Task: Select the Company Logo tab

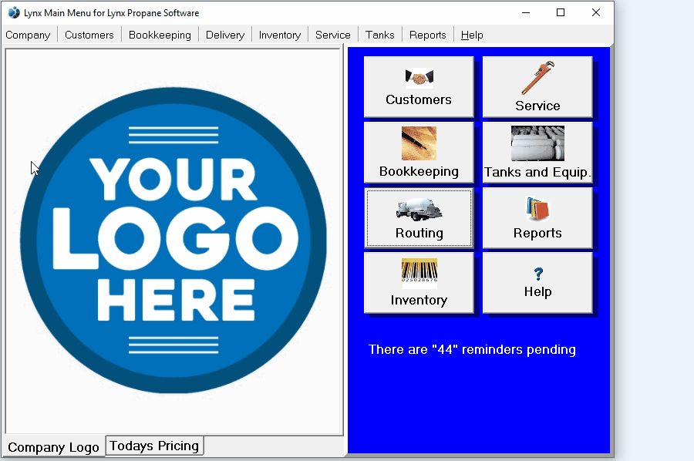Action: tap(53, 447)
